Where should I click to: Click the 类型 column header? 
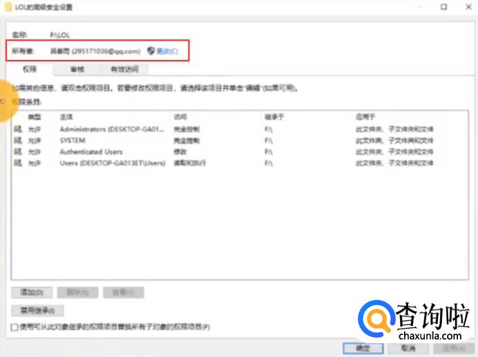(x=35, y=117)
